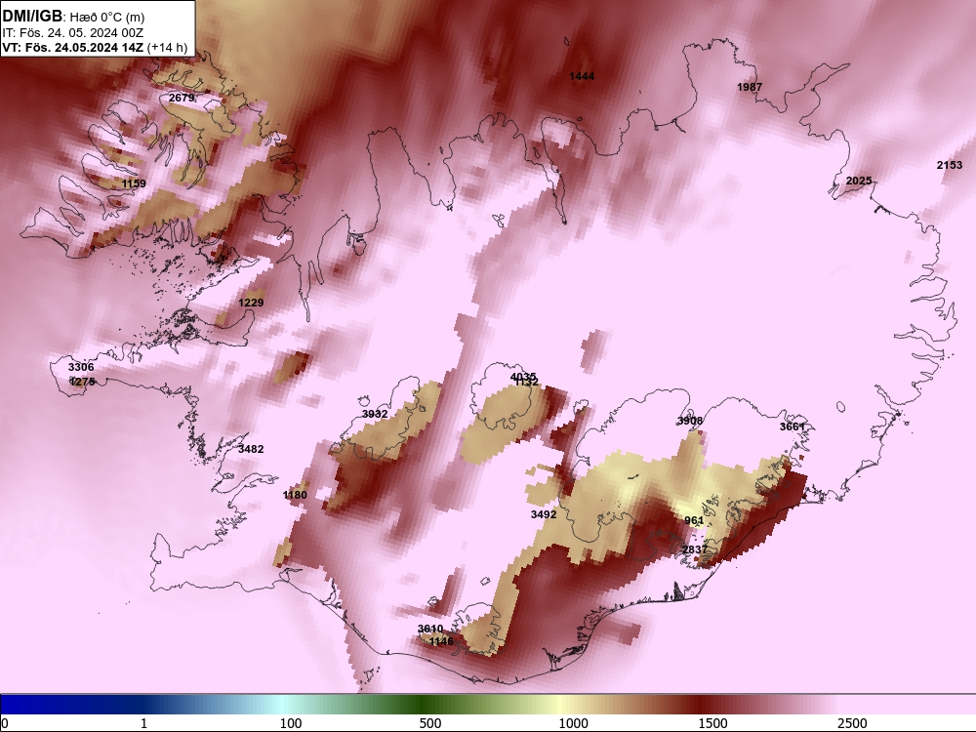Click the 1444 value off the north coast

coord(582,76)
